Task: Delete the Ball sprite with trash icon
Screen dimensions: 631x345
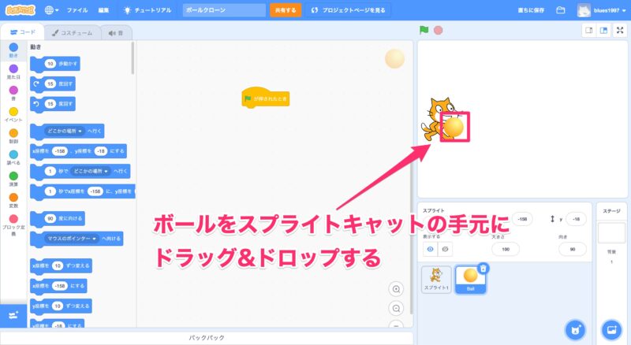Action: point(484,269)
